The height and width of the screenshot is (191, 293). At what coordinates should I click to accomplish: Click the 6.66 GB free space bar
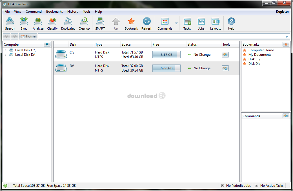point(166,68)
